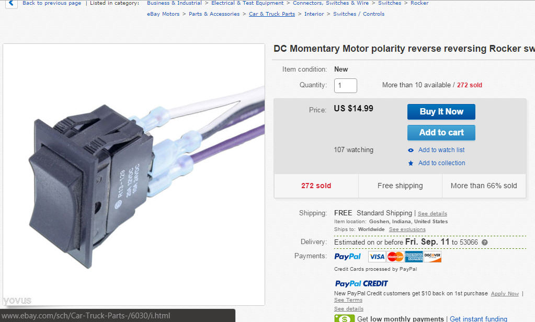Click the rocker switch product image
Image resolution: width=535 pixels, height=322 pixels.
coord(134,174)
